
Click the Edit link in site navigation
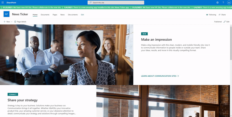click(82, 15)
